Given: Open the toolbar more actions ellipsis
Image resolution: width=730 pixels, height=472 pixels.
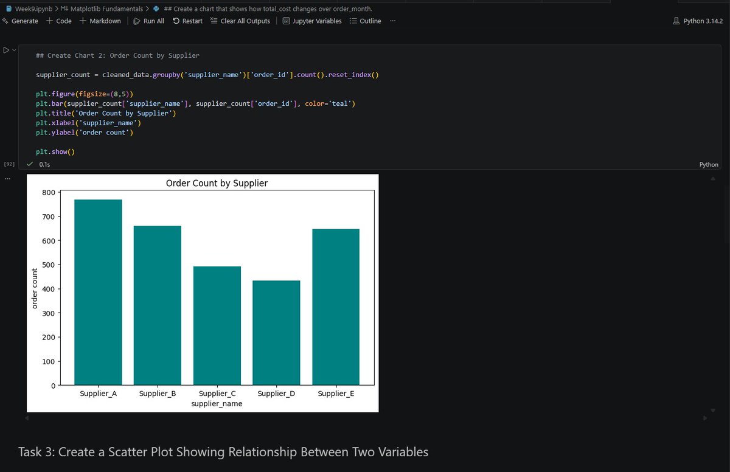Looking at the screenshot, I should [x=393, y=21].
